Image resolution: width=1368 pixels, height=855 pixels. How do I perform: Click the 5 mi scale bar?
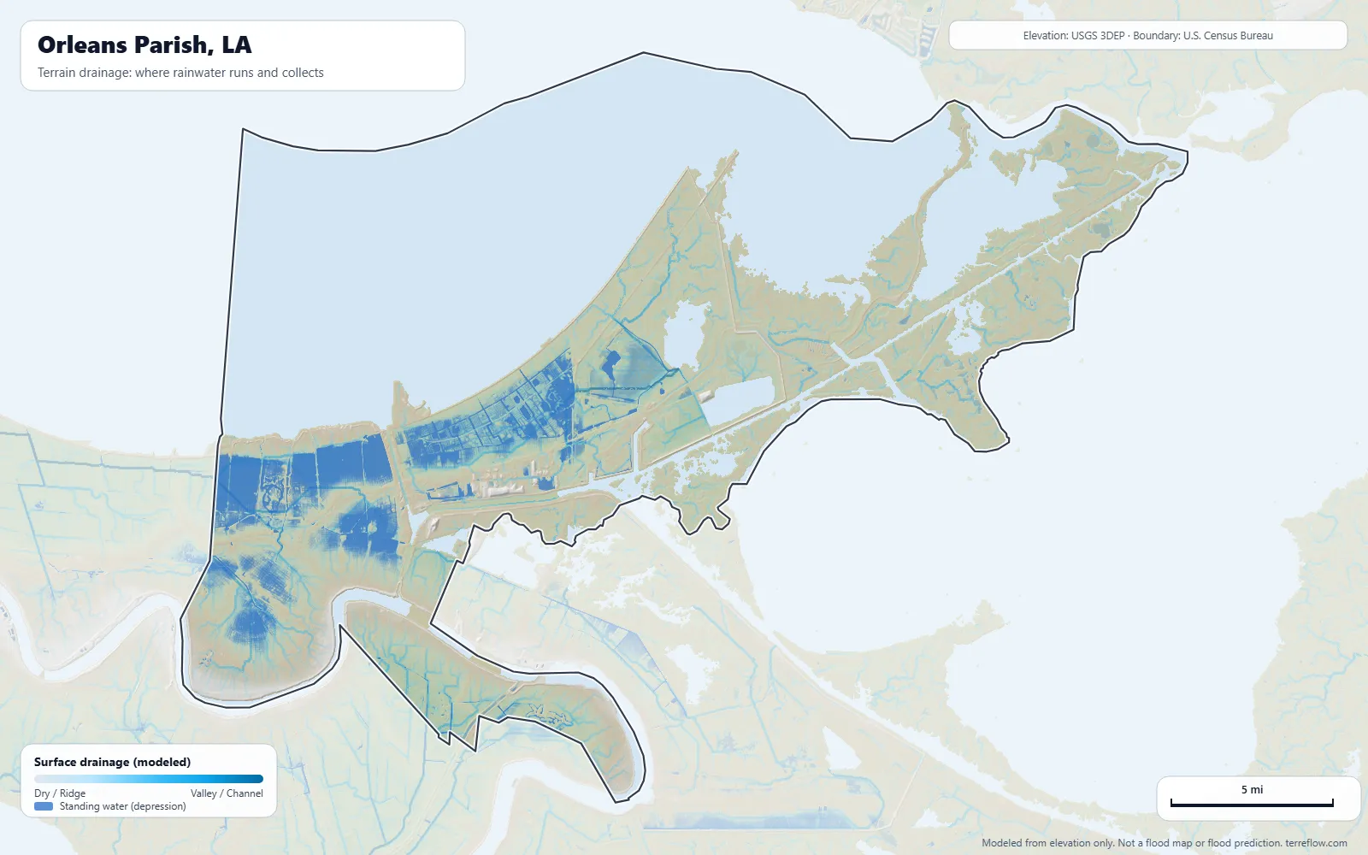[x=1252, y=803]
